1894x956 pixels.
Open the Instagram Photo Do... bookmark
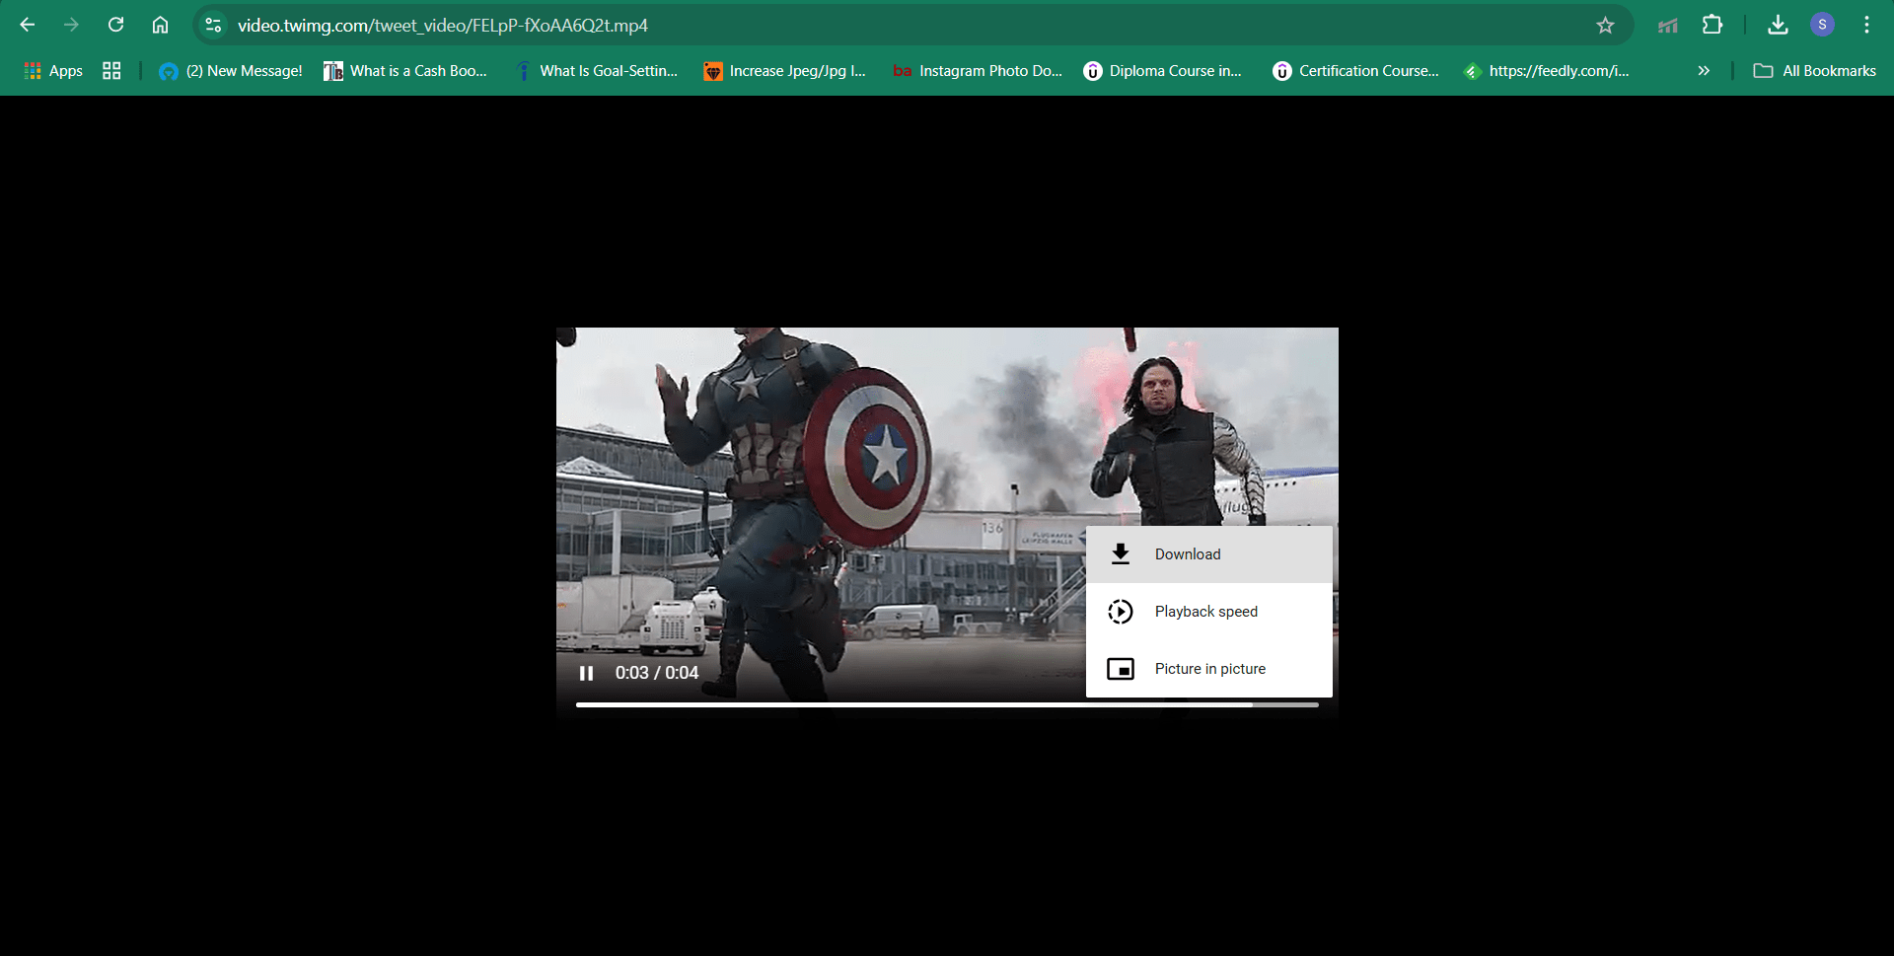pos(978,71)
